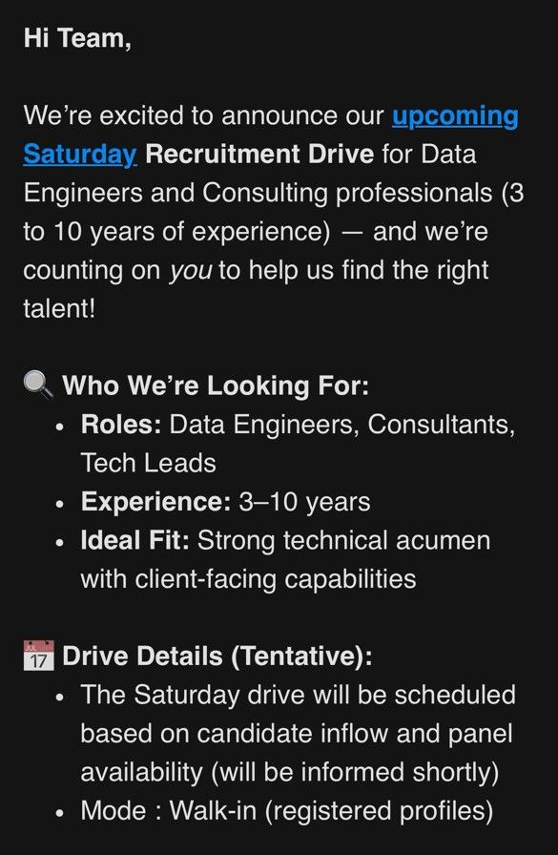558x855 pixels.
Task: Click 'with client-facing capabilities' line
Action: tap(249, 579)
